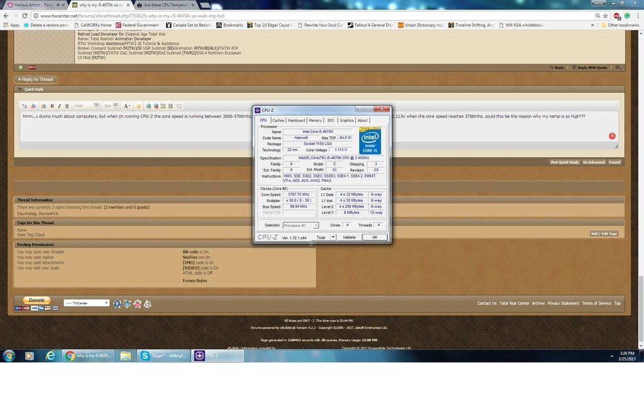Reload the page in Chrome
The width and height of the screenshot is (644, 399).
[25, 16]
